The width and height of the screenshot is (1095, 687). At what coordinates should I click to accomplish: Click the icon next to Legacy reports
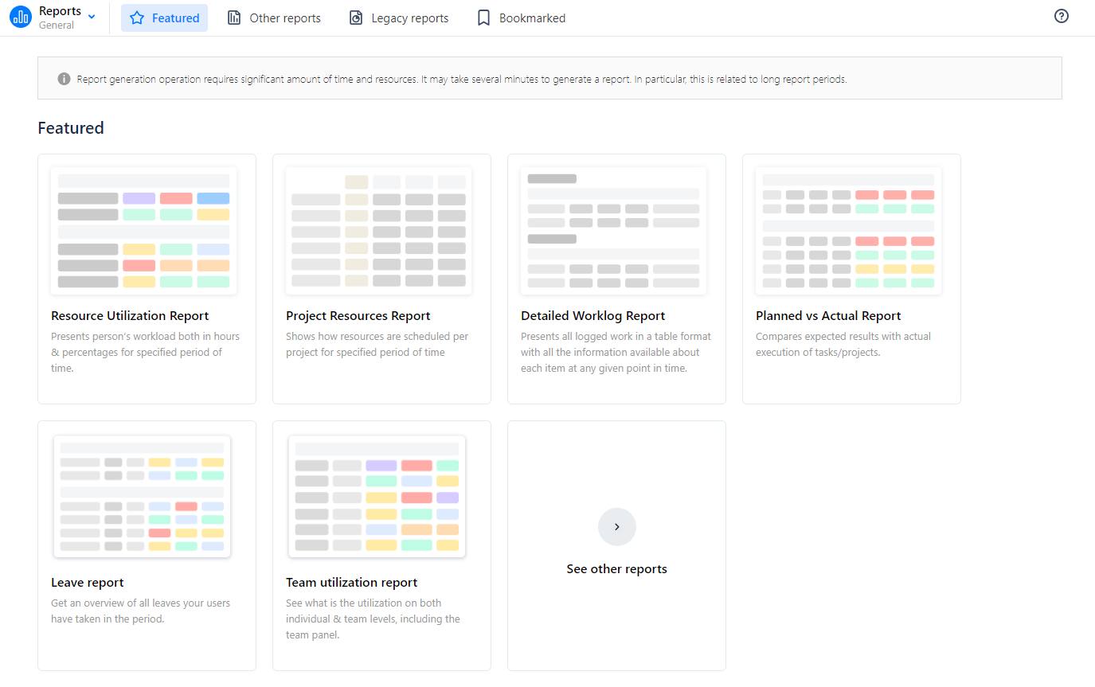(x=355, y=17)
